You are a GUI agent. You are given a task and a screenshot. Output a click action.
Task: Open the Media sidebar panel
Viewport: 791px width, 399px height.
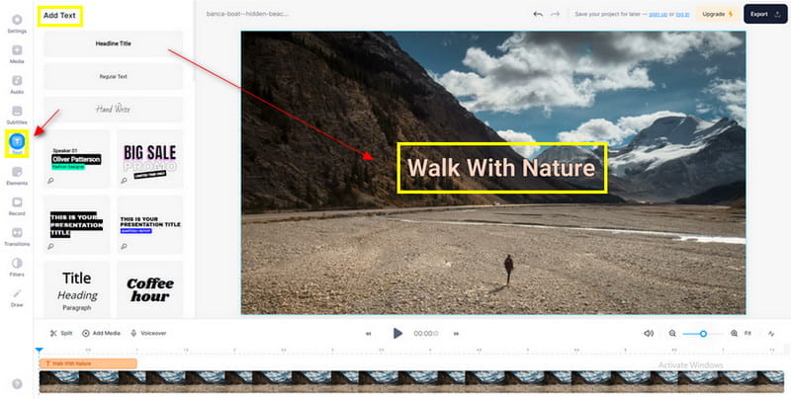click(17, 54)
